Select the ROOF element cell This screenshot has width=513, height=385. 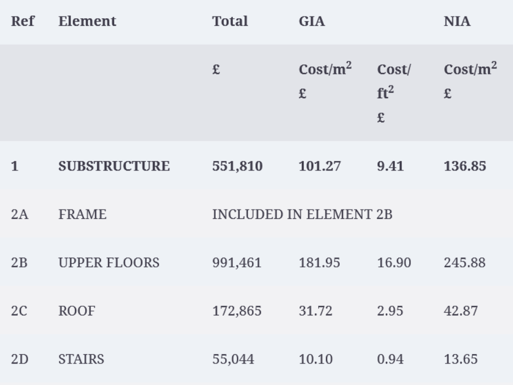pos(77,311)
